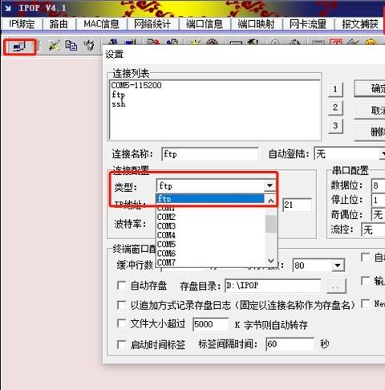385x390 pixels.
Task: Click the type list scrollbar down arrow
Action: click(x=271, y=260)
